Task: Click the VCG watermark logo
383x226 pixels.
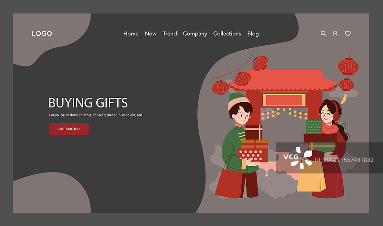Action: coord(298,158)
